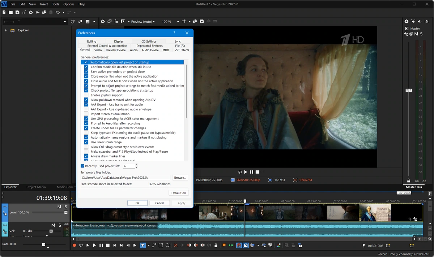Click Browse for temporary files folder
Screen dimensions: 434x257
[x=180, y=178]
